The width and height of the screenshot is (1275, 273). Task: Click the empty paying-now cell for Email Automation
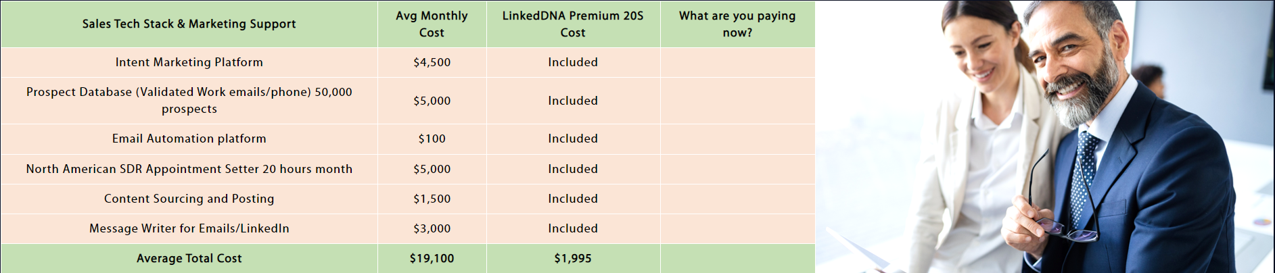pos(737,139)
